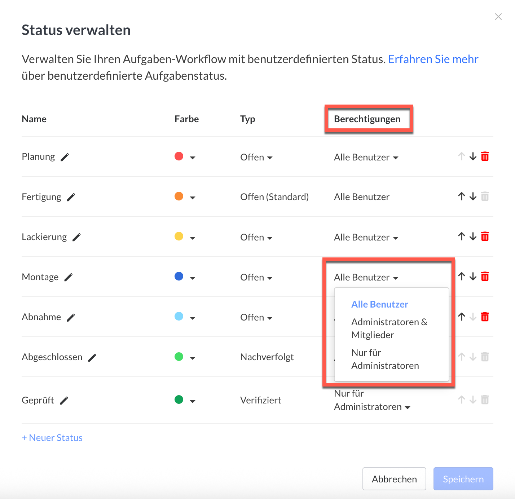Open 'Erfahren Sie mehr' link
The width and height of the screenshot is (515, 499).
[x=433, y=59]
